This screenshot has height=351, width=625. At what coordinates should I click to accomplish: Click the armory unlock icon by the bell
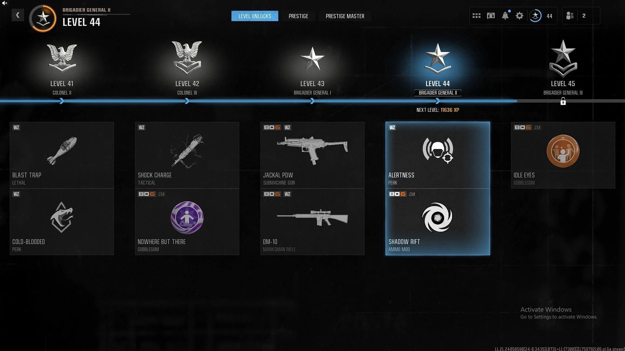491,16
